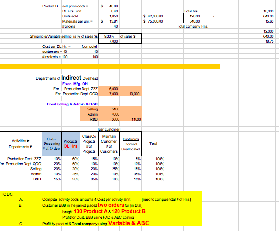Select the Admin row 35% unallocated cell
Viewport: 279px width, 231px height.
pyautogui.click(x=137, y=174)
